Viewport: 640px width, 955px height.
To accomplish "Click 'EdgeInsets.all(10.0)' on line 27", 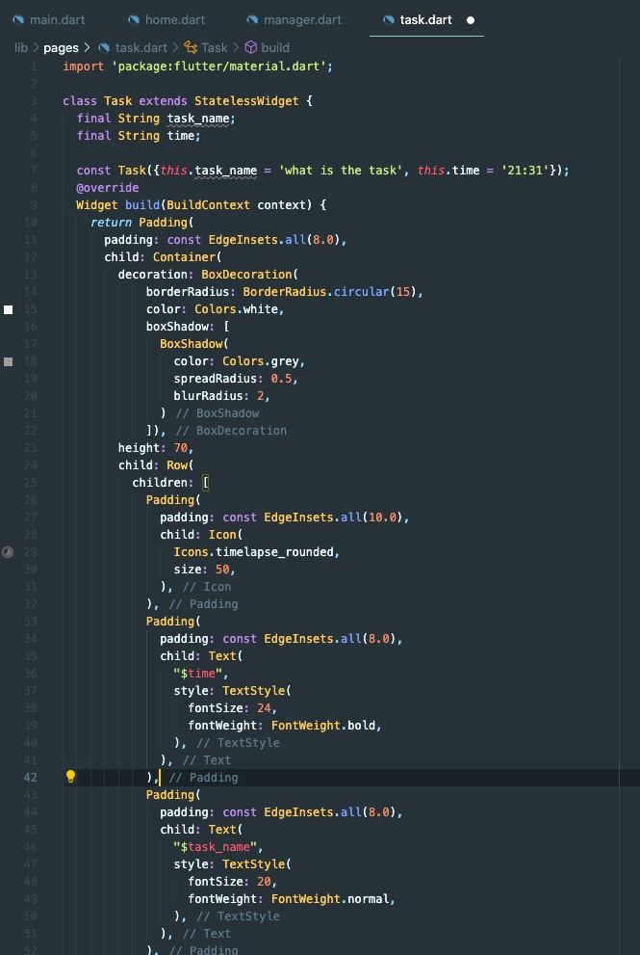I will [x=333, y=517].
